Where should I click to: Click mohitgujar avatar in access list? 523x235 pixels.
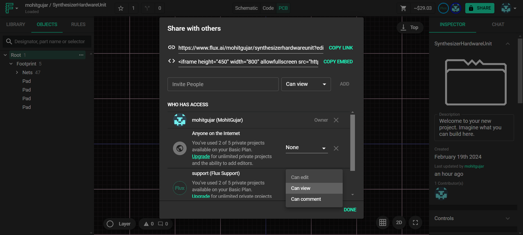tap(180, 120)
